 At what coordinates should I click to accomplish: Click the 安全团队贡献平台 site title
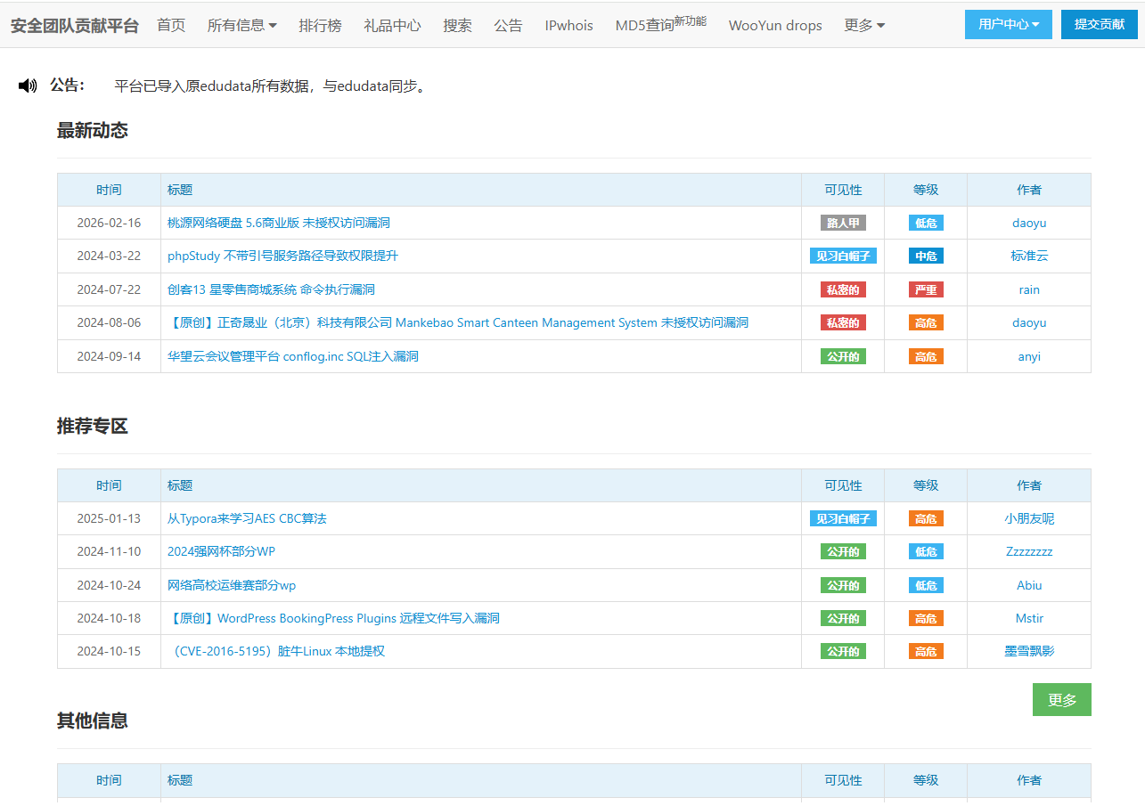coord(75,25)
